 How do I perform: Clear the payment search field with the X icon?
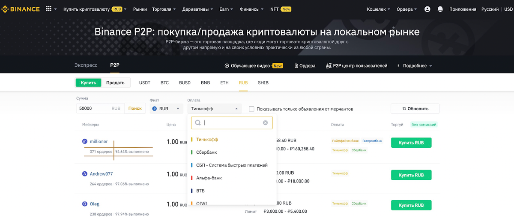point(265,123)
